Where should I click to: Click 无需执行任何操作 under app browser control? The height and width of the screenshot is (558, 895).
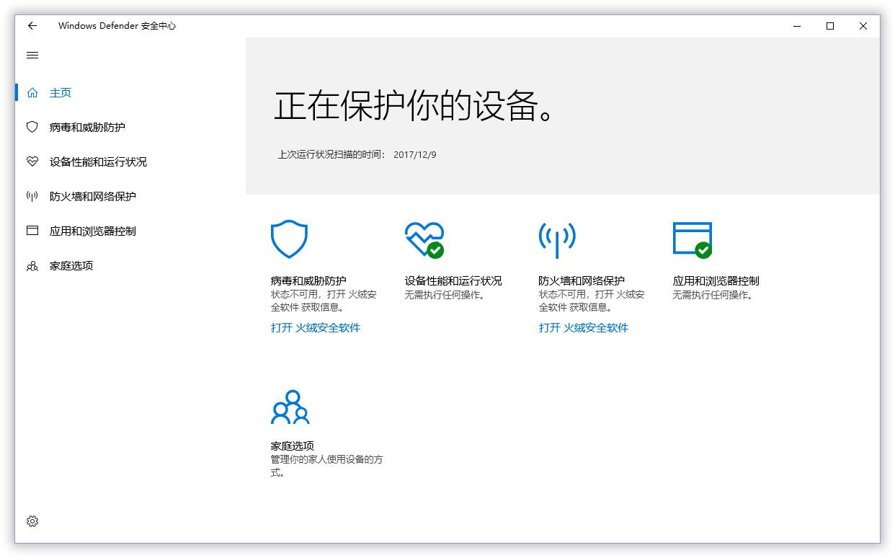pos(713,296)
